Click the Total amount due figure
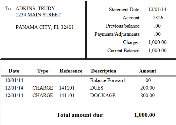The height and width of the screenshot is (125, 176). 145,115
